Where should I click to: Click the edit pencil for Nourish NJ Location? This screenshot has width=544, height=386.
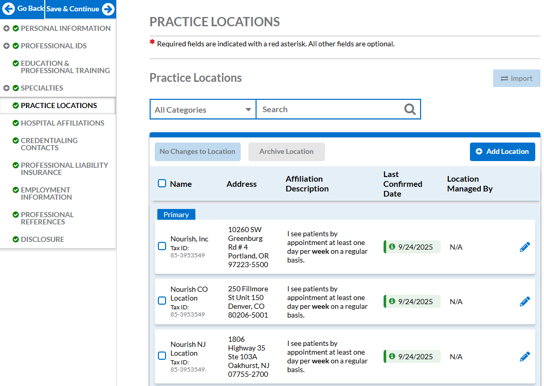tap(524, 356)
